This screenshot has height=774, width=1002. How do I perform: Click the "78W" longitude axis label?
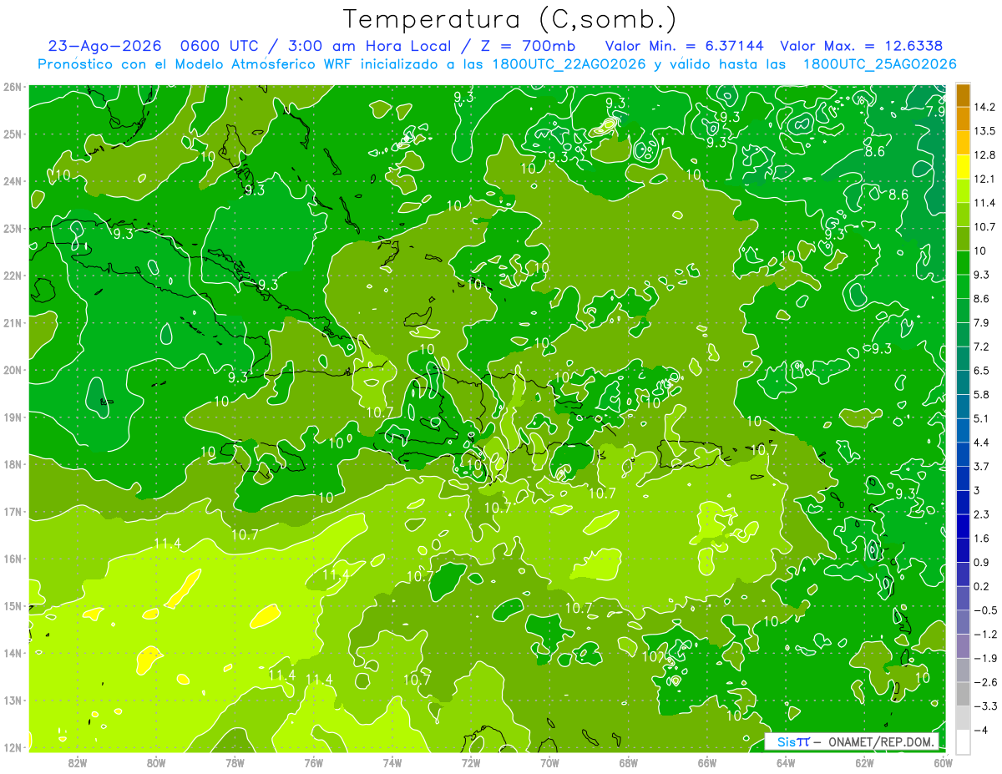tap(235, 762)
